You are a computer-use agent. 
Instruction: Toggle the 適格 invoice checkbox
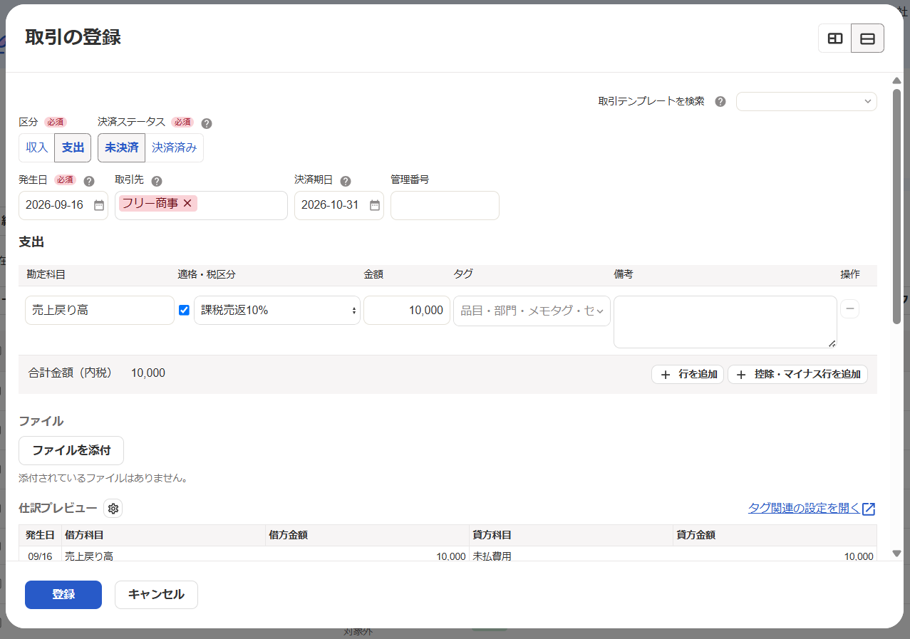click(x=184, y=310)
